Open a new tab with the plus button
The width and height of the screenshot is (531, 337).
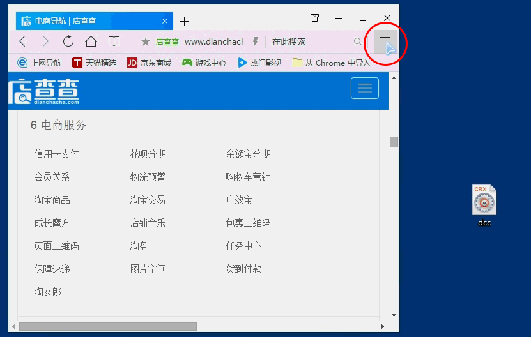(x=184, y=22)
